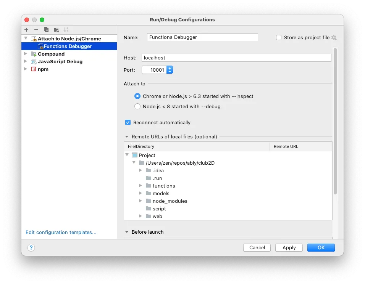Click the npm configuration icon
This screenshot has height=284, width=365.
point(34,69)
